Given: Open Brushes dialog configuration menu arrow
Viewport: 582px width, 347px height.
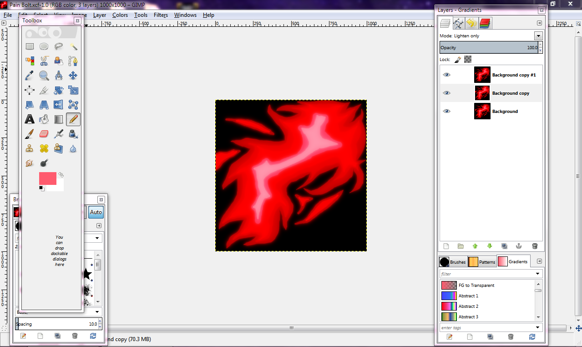Looking at the screenshot, I should (x=99, y=226).
